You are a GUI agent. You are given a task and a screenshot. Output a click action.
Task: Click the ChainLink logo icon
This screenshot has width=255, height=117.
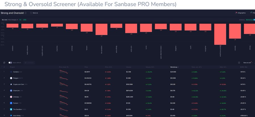click(x=11, y=91)
